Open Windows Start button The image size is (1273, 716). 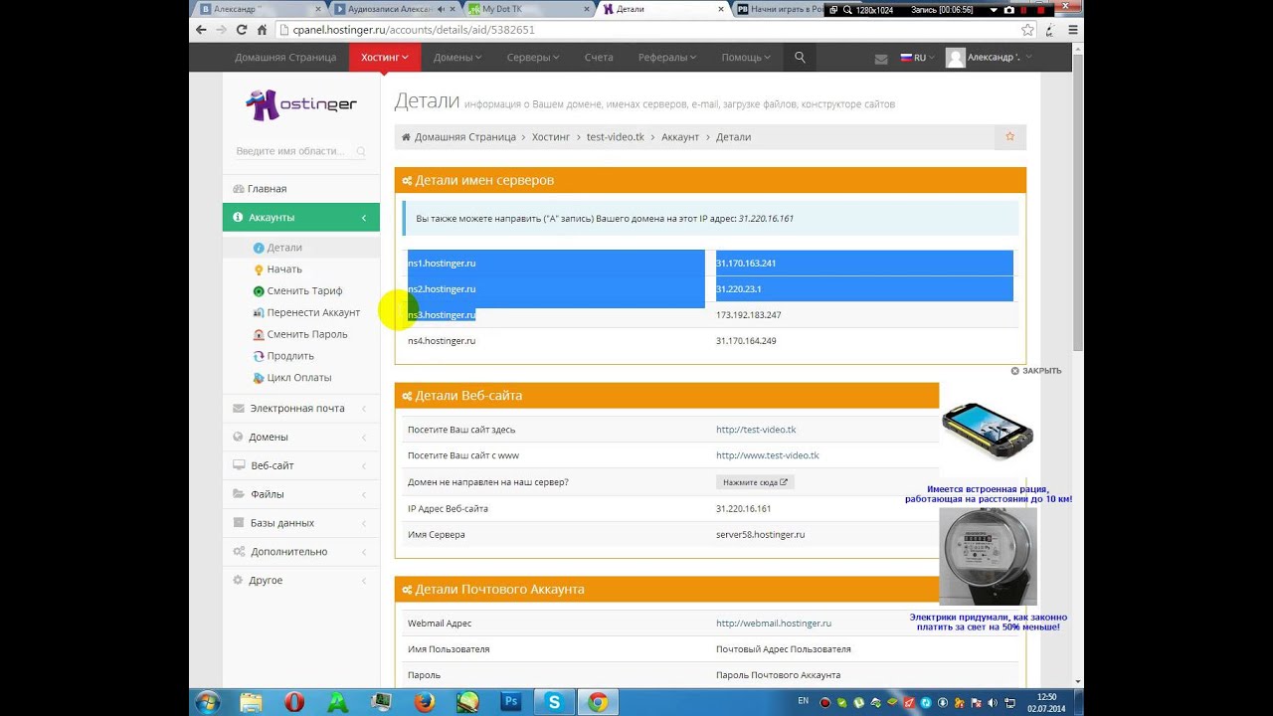(207, 702)
